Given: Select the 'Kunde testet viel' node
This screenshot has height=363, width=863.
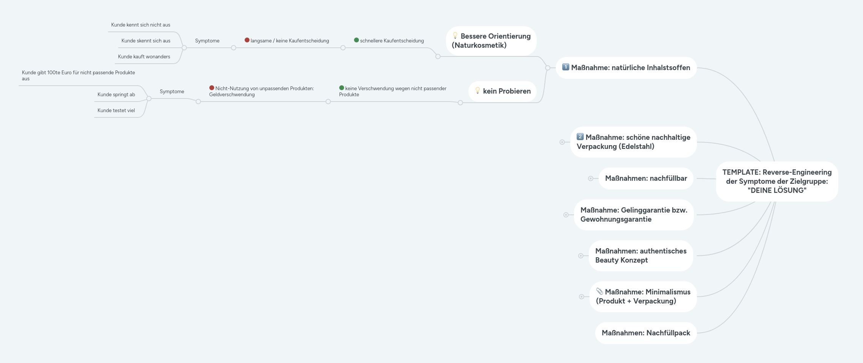Looking at the screenshot, I should pyautogui.click(x=117, y=111).
